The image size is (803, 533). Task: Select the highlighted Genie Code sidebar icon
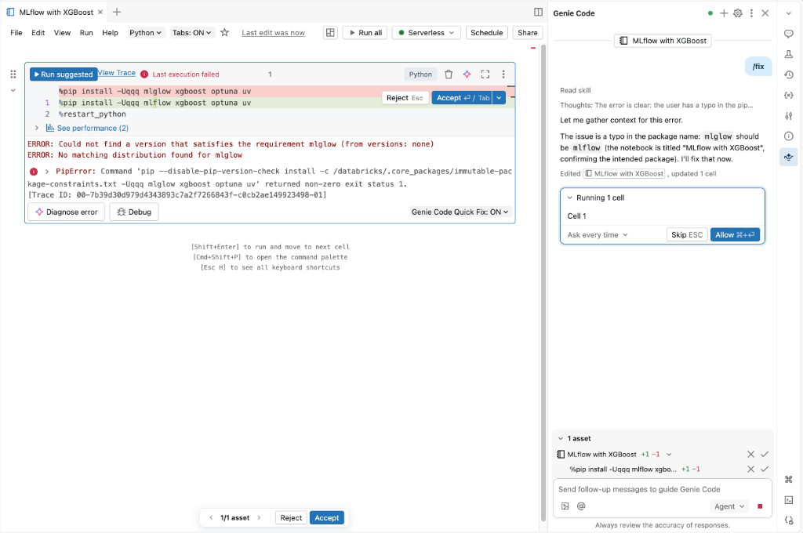pyautogui.click(x=789, y=157)
